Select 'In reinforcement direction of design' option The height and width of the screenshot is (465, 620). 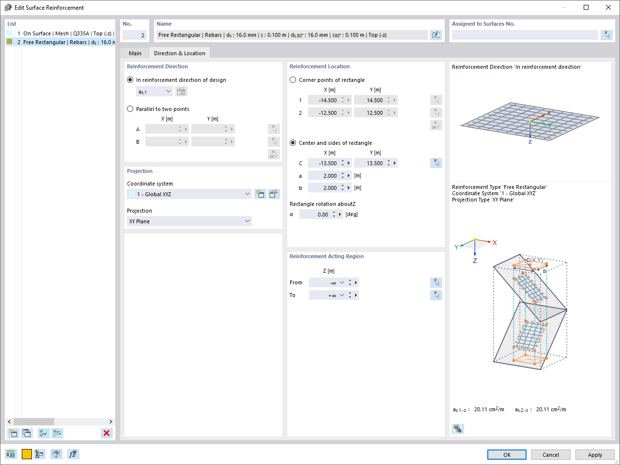[x=130, y=80]
